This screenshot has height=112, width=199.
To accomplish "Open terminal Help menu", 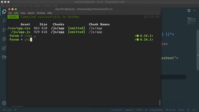I will point(49,13).
